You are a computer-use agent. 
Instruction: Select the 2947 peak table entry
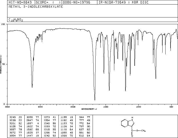pos(33,120)
